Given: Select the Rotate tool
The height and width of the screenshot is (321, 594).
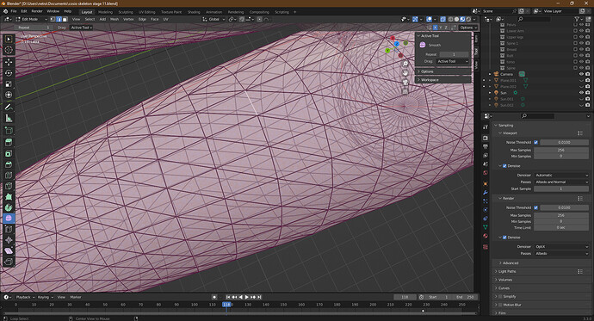Looking at the screenshot, I should click(9, 73).
